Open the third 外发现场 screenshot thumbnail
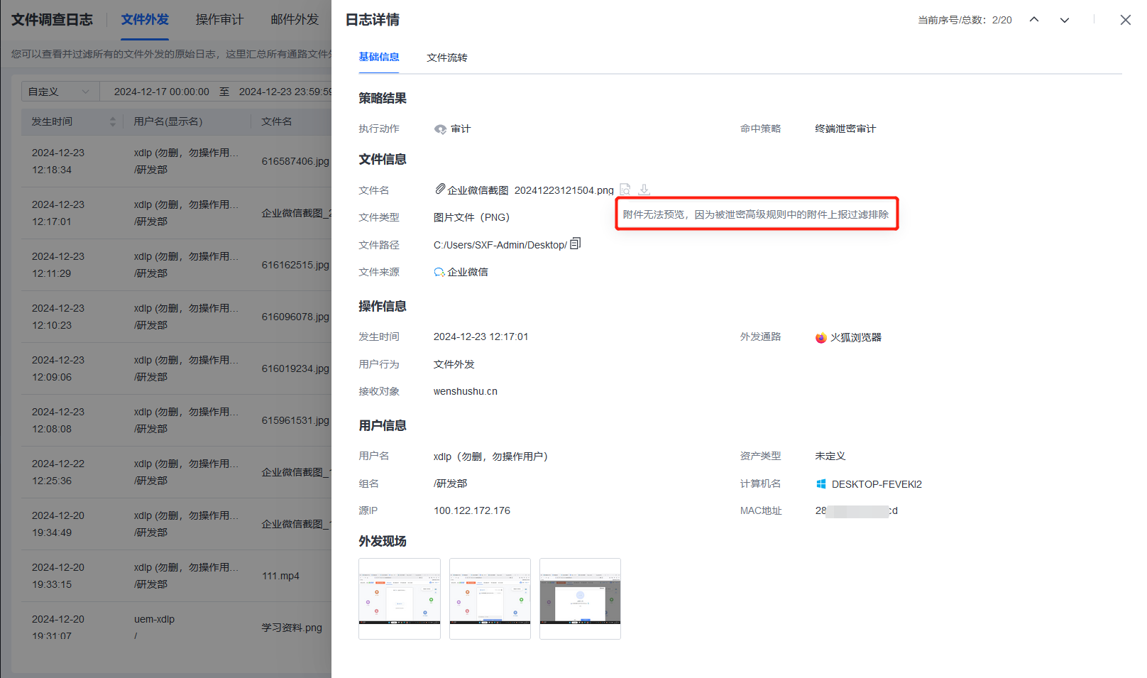Screen dimensions: 1147x678 [x=580, y=598]
